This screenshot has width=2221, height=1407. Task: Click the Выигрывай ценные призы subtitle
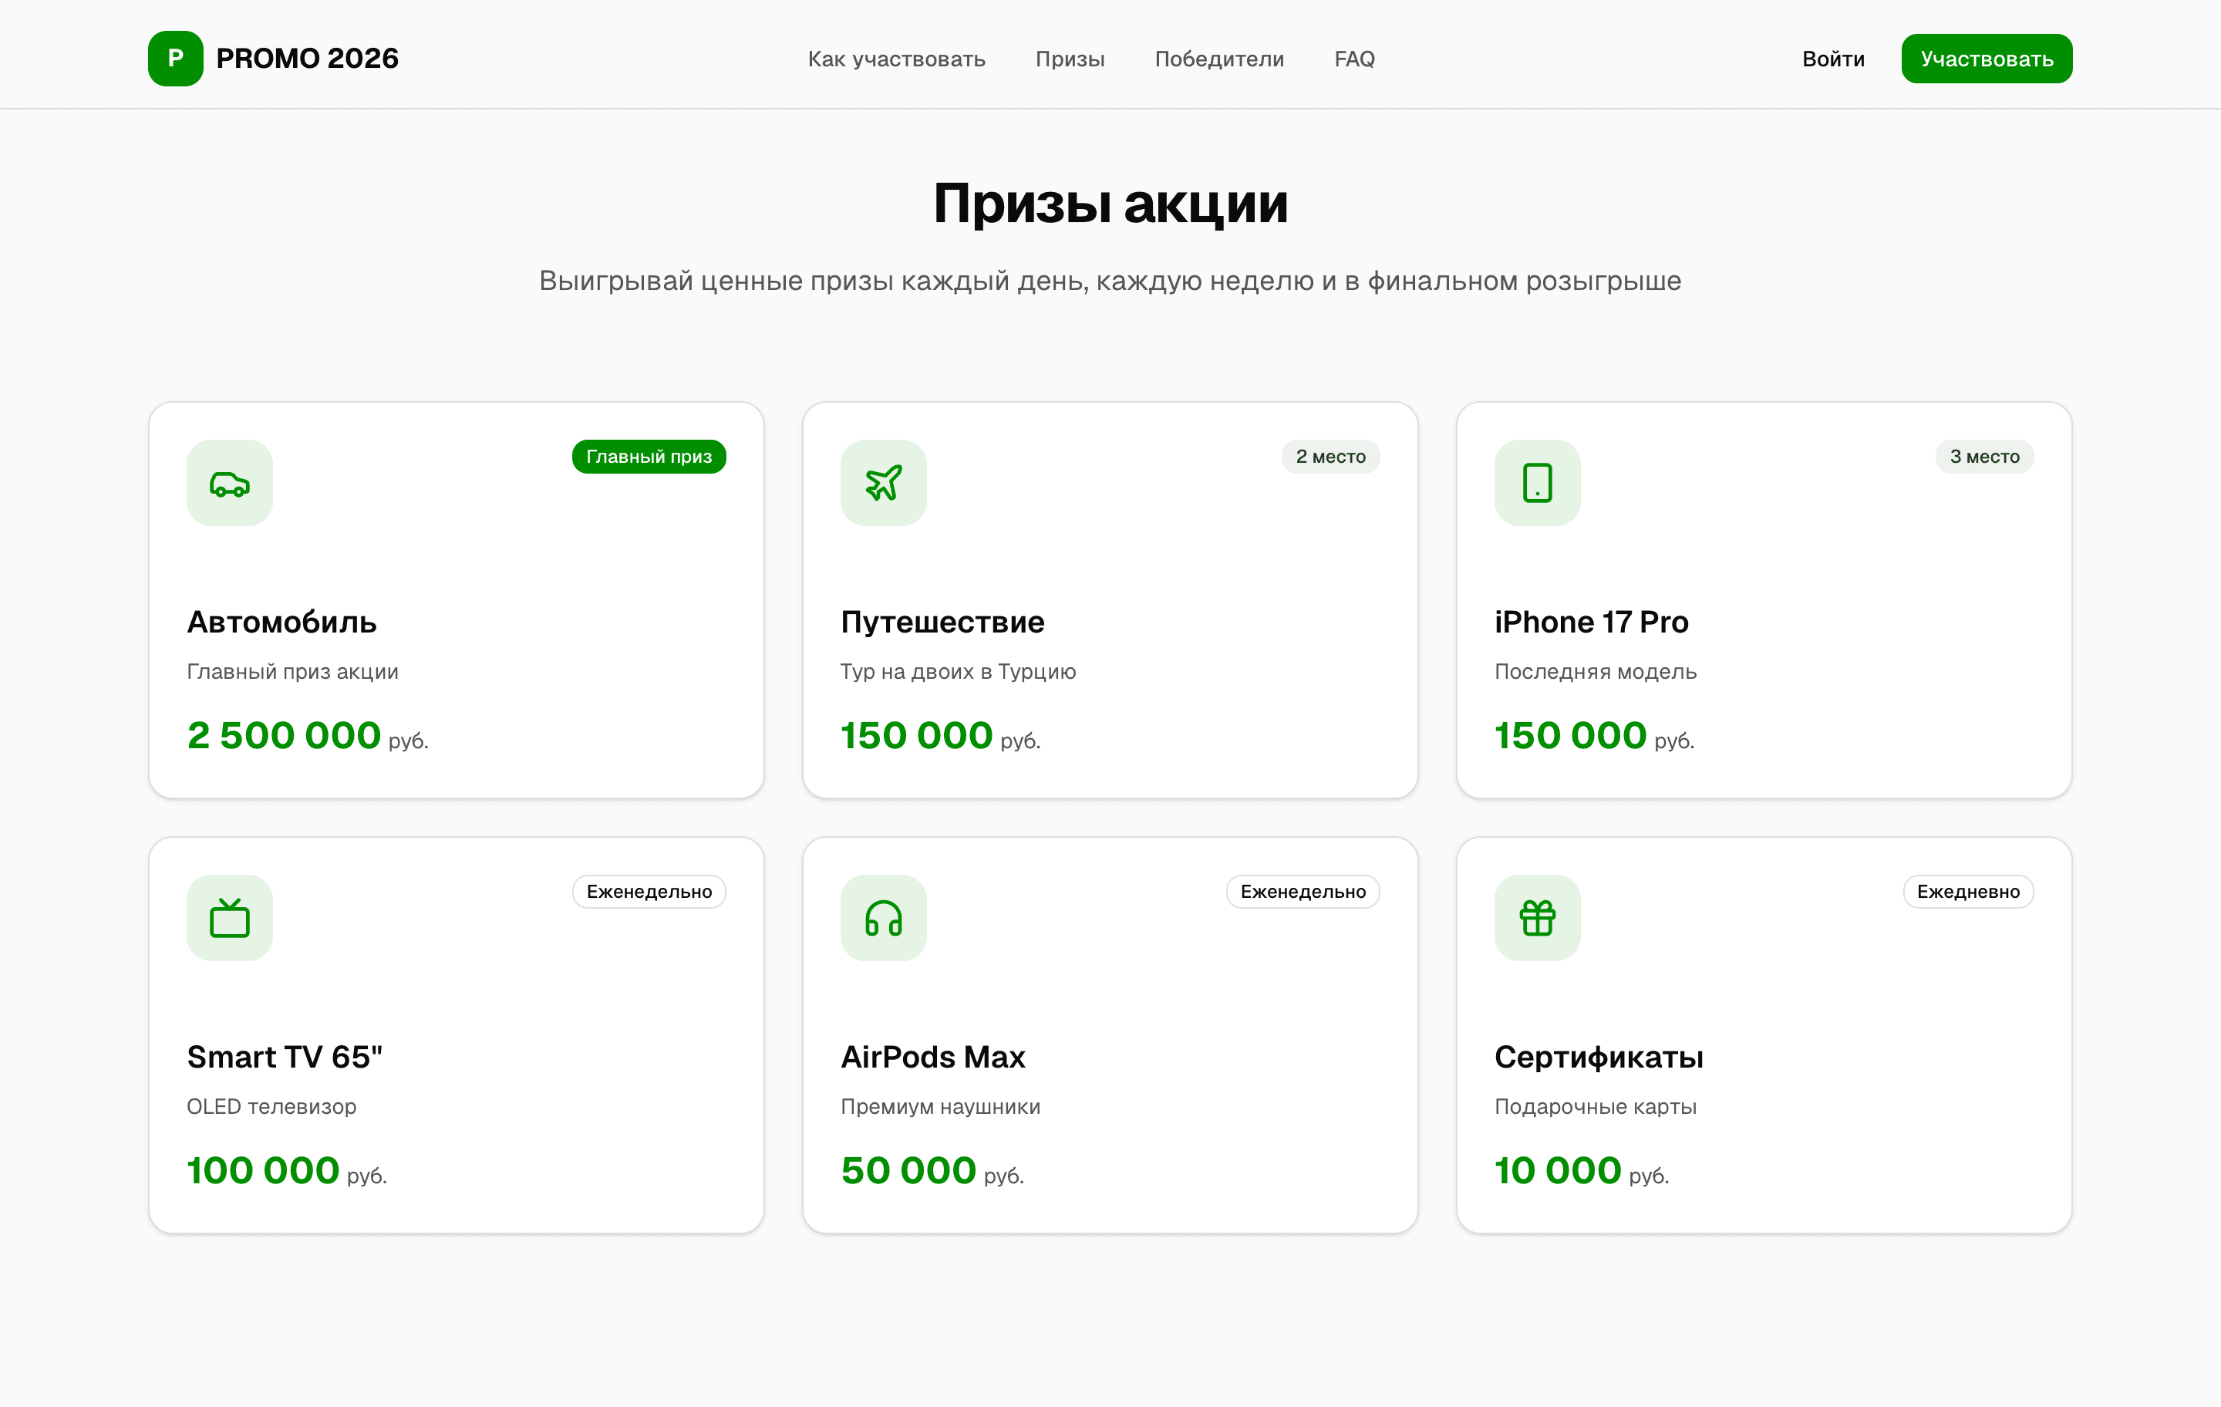pyautogui.click(x=1110, y=281)
